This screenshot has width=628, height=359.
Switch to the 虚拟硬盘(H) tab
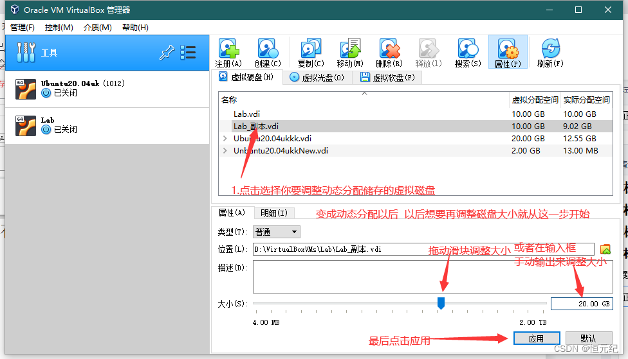click(246, 77)
